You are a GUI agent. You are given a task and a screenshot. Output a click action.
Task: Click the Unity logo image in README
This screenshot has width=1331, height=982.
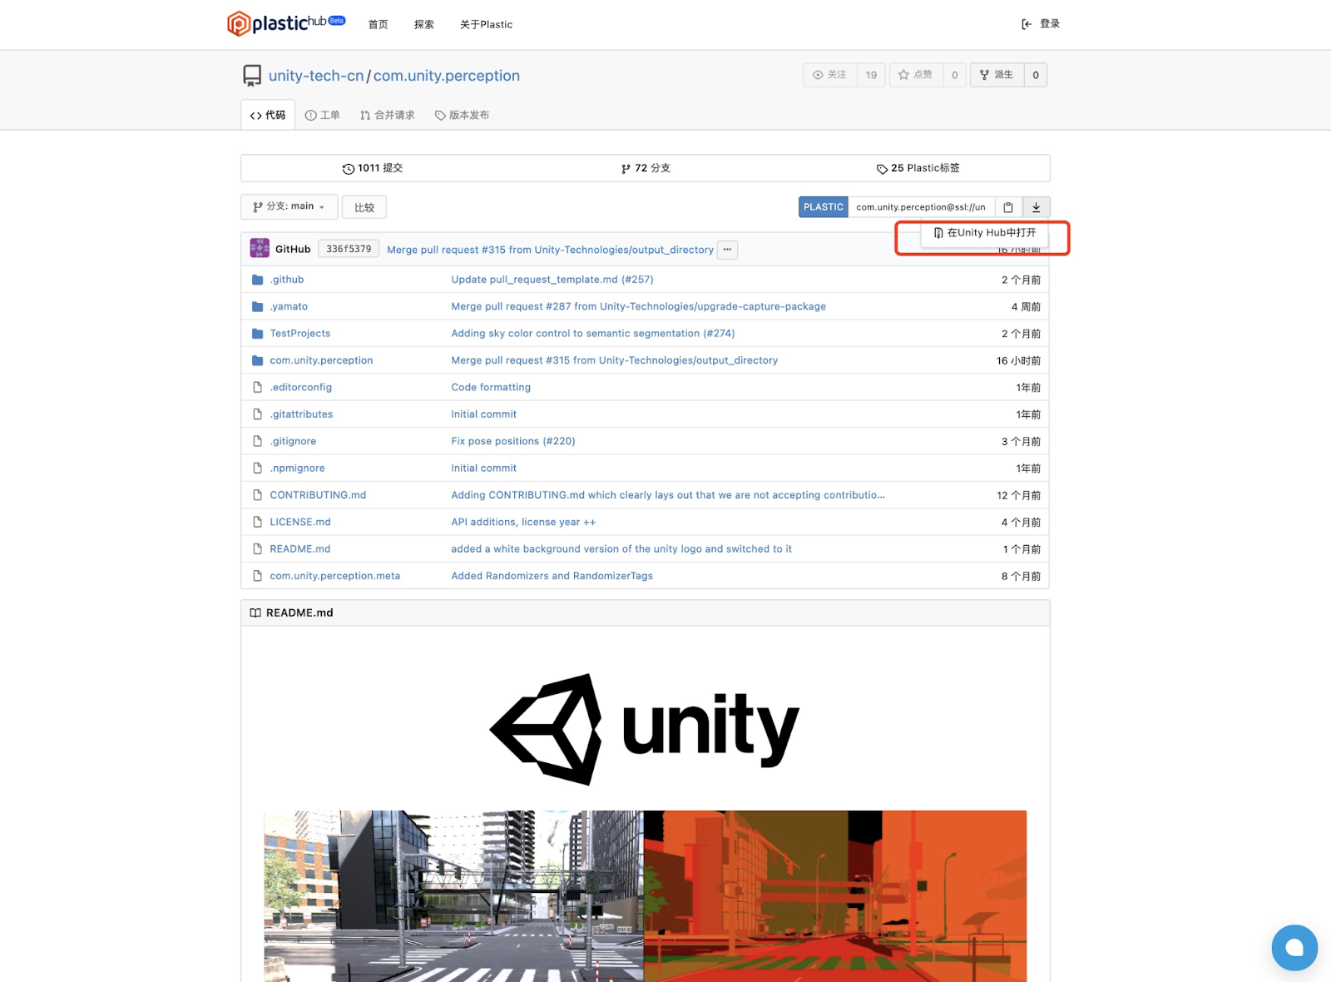[645, 729]
